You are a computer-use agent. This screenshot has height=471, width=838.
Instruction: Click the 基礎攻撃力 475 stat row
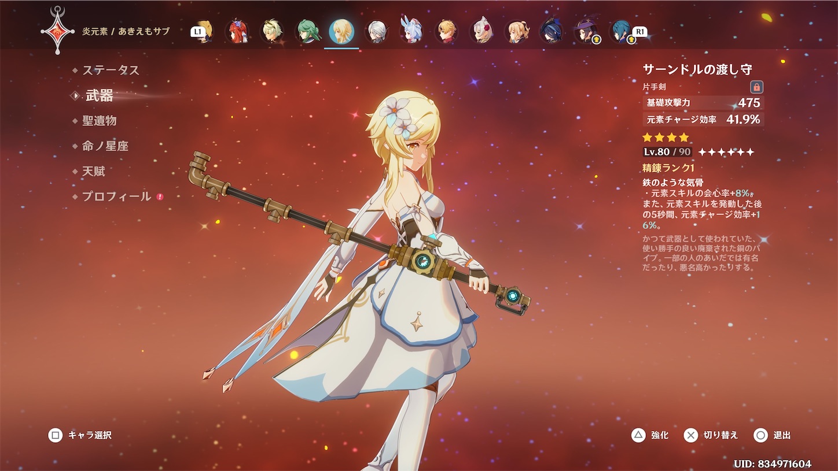(703, 103)
